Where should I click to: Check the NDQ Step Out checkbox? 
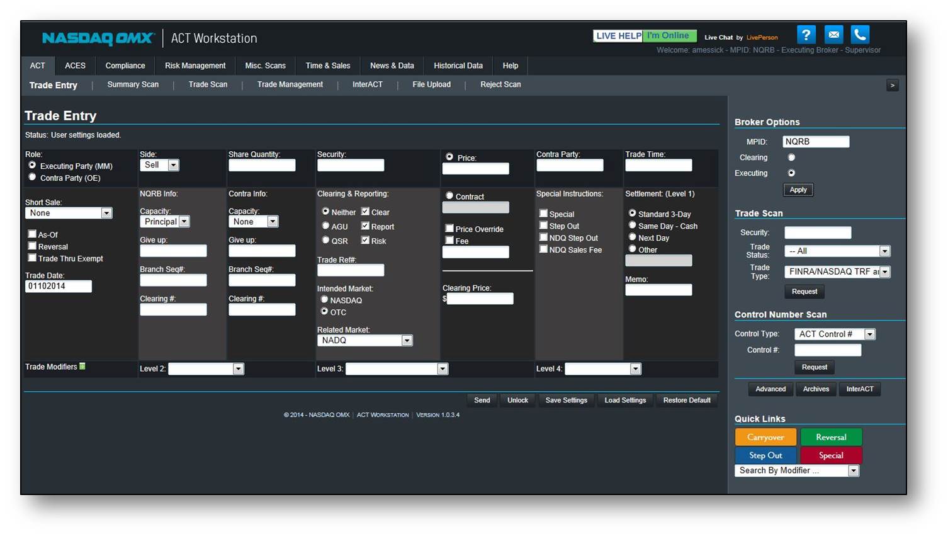(x=543, y=237)
